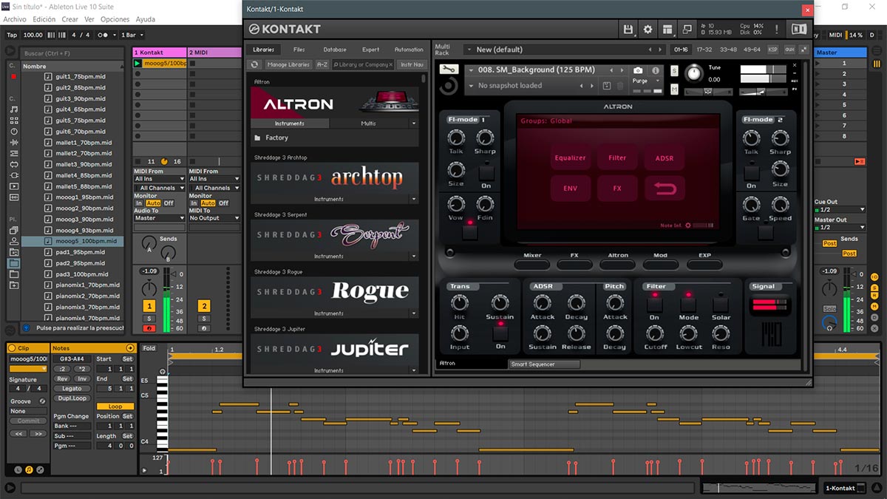Toggle Fl-mode 2 On button
The image size is (887, 499).
[x=751, y=173]
